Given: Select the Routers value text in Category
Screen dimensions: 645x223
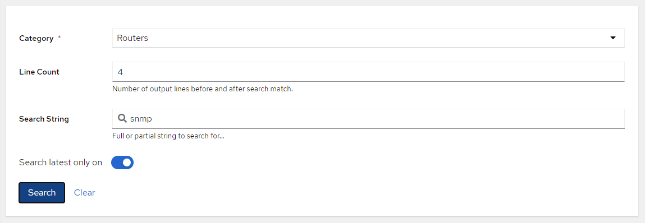Looking at the screenshot, I should tap(132, 38).
